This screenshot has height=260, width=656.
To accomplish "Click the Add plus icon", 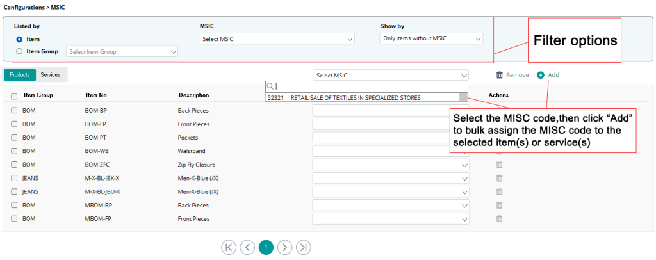I will [x=541, y=75].
